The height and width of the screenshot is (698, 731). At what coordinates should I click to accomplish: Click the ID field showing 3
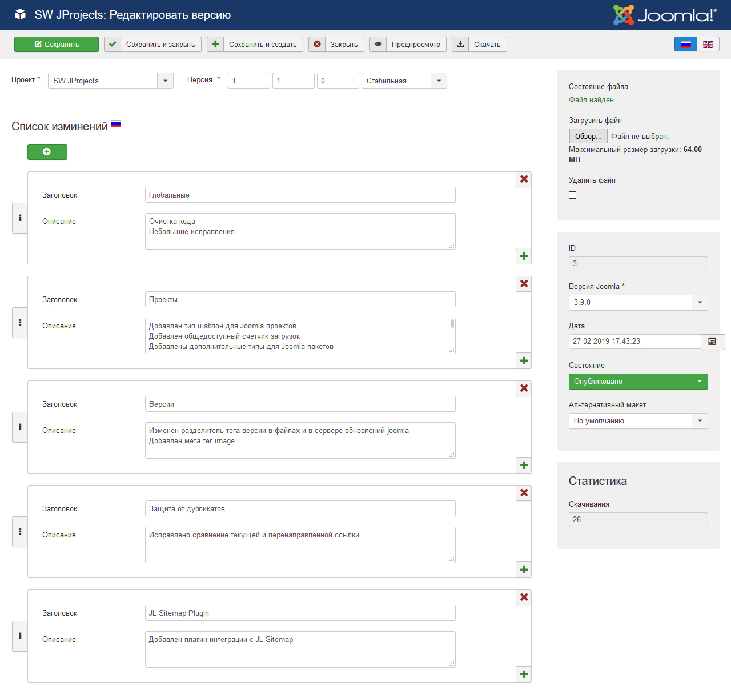(x=638, y=264)
